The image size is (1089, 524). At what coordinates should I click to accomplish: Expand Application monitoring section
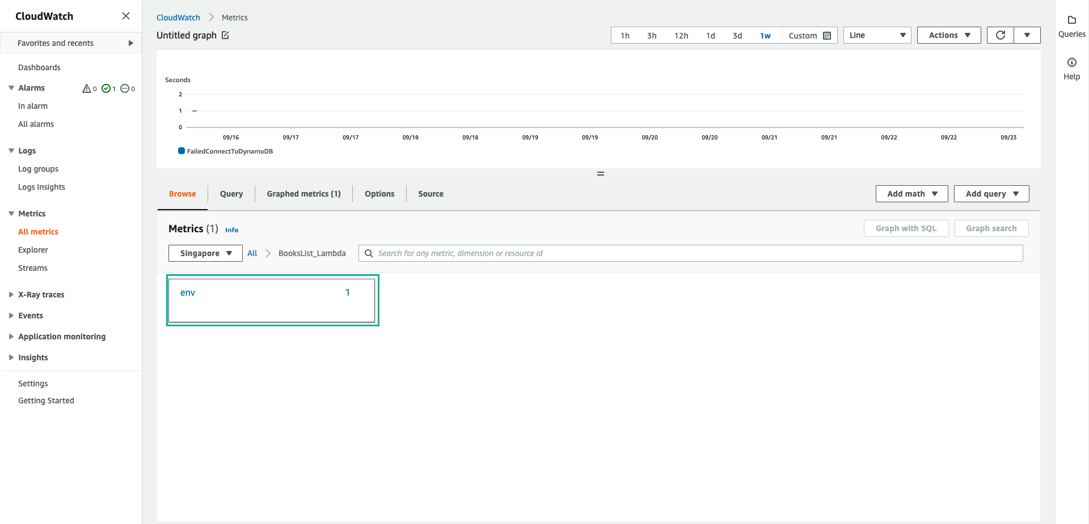[x=11, y=336]
